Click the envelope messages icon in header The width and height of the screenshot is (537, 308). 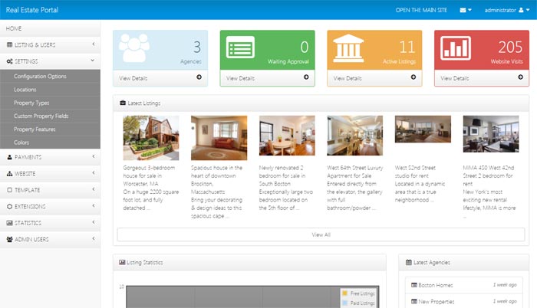pyautogui.click(x=463, y=10)
